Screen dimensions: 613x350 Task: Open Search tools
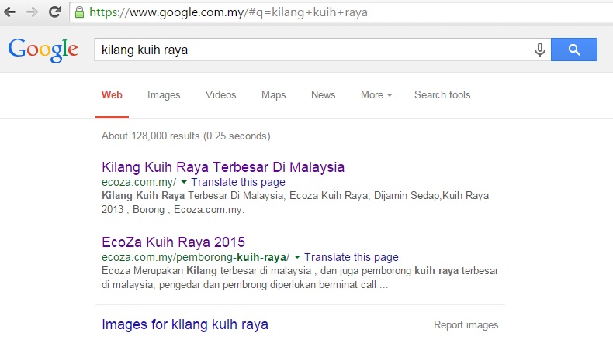point(442,94)
